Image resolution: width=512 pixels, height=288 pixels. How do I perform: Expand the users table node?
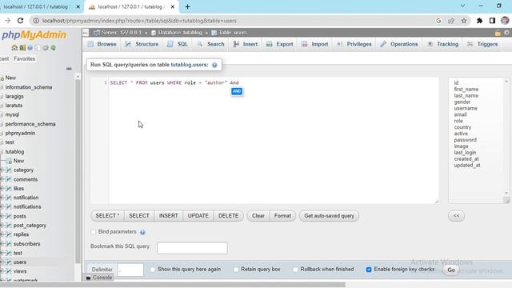2,262
